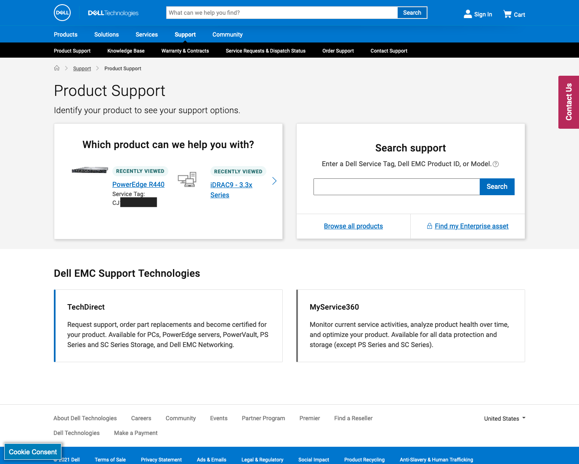Open Contact Support in subnav
This screenshot has height=464, width=579.
click(389, 51)
